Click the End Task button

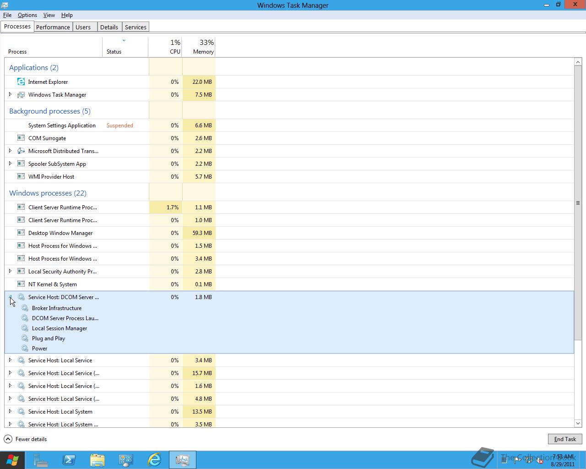click(x=565, y=439)
